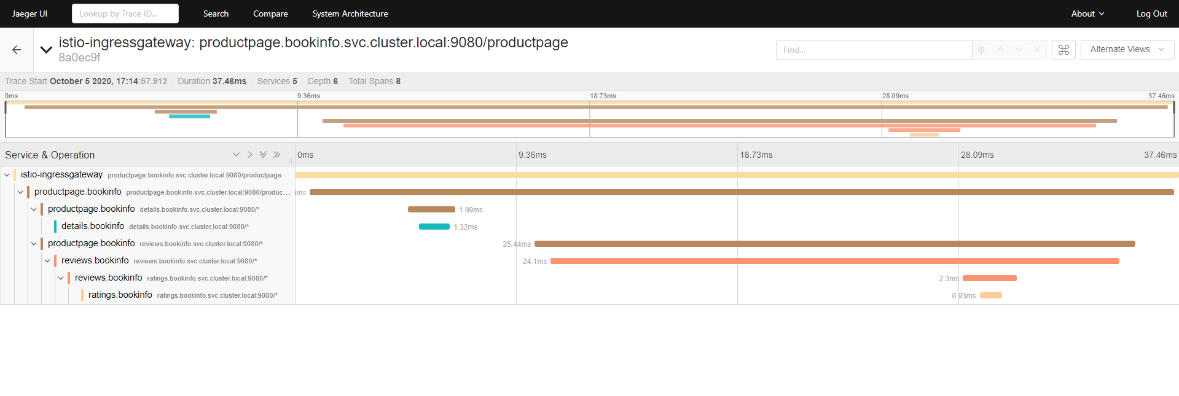Open the Compare menu item
Screen dimensions: 1179x396
click(270, 14)
